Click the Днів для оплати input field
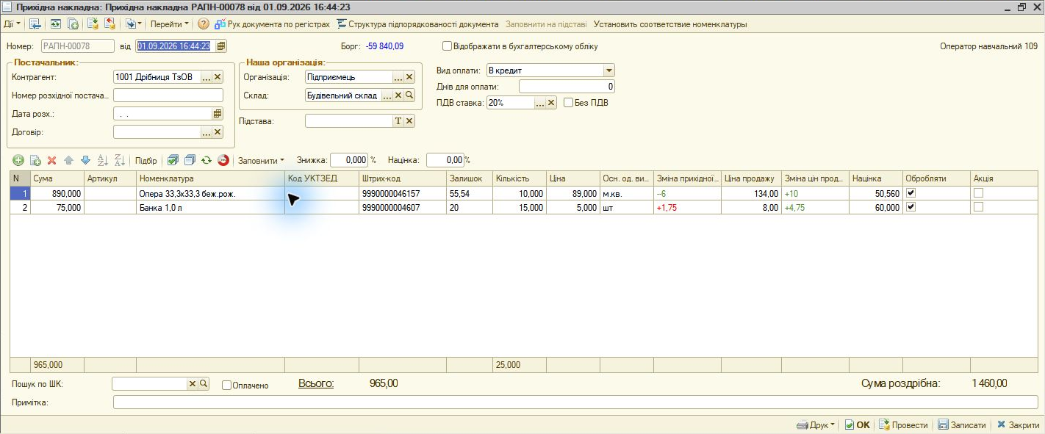Image resolution: width=1045 pixels, height=434 pixels. tap(567, 87)
